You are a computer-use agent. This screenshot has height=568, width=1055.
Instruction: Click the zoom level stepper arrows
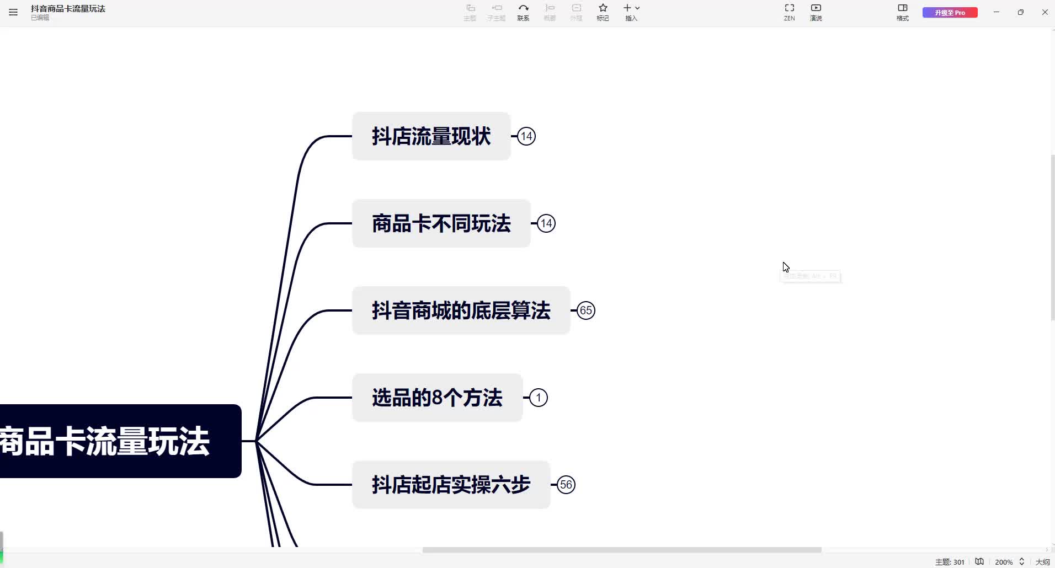tap(1022, 562)
